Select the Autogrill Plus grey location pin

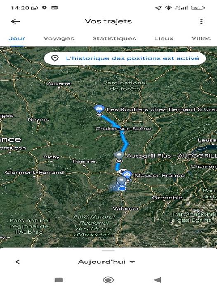[119, 156]
